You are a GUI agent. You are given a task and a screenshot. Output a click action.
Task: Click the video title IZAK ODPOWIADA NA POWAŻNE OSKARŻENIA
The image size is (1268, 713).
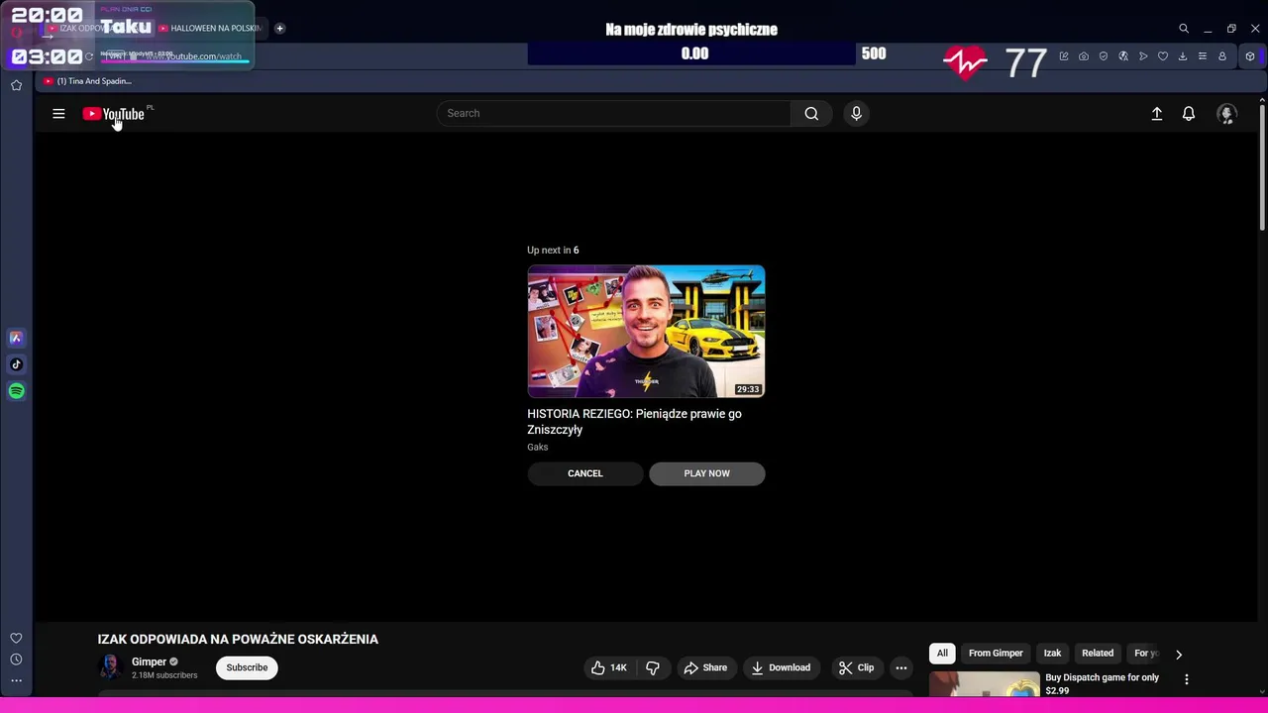[238, 639]
